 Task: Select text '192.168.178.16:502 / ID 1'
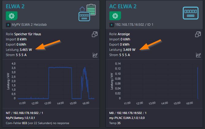(x=134, y=25)
